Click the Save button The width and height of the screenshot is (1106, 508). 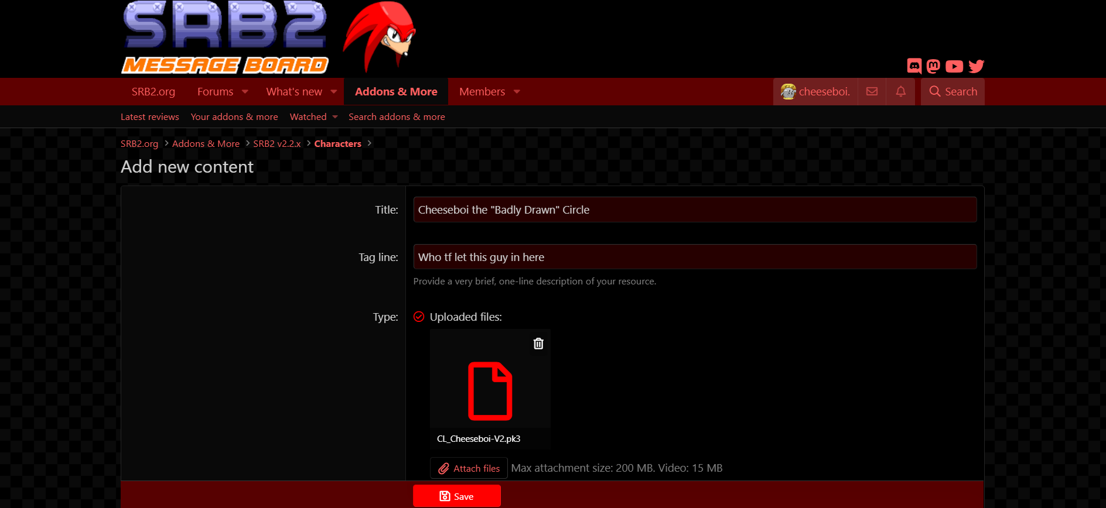457,496
